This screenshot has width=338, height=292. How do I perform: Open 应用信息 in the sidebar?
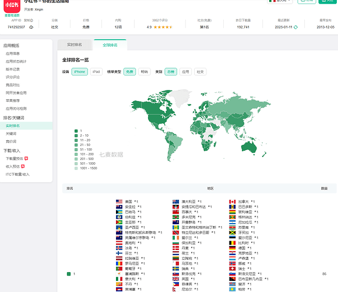point(13,54)
